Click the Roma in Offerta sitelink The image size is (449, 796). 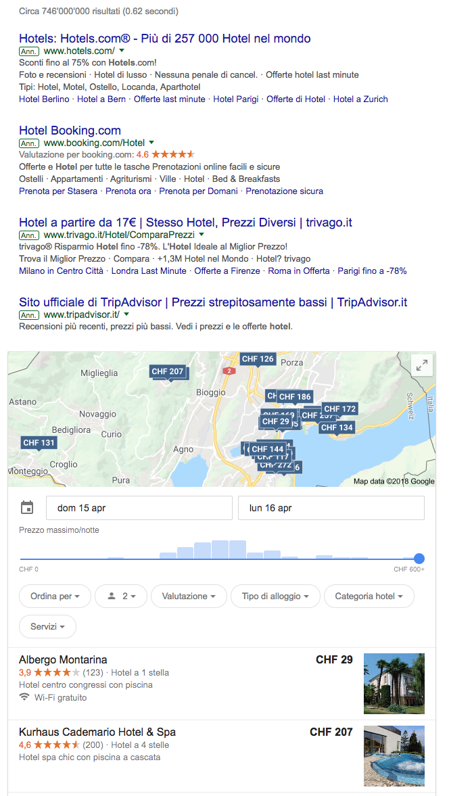coord(299,271)
